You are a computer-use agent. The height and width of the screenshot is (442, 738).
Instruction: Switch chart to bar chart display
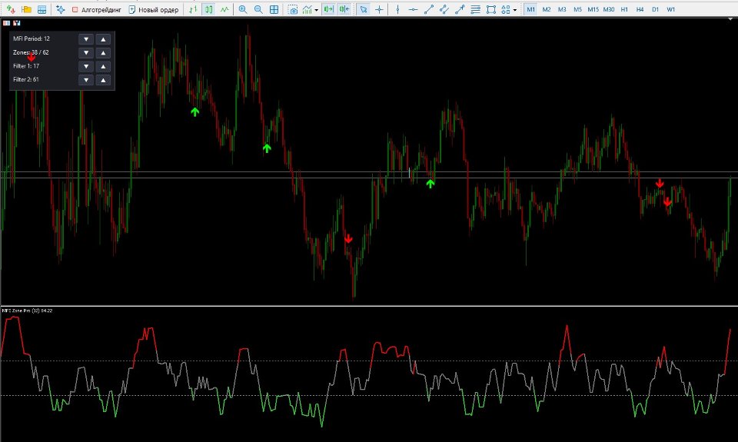pos(193,9)
